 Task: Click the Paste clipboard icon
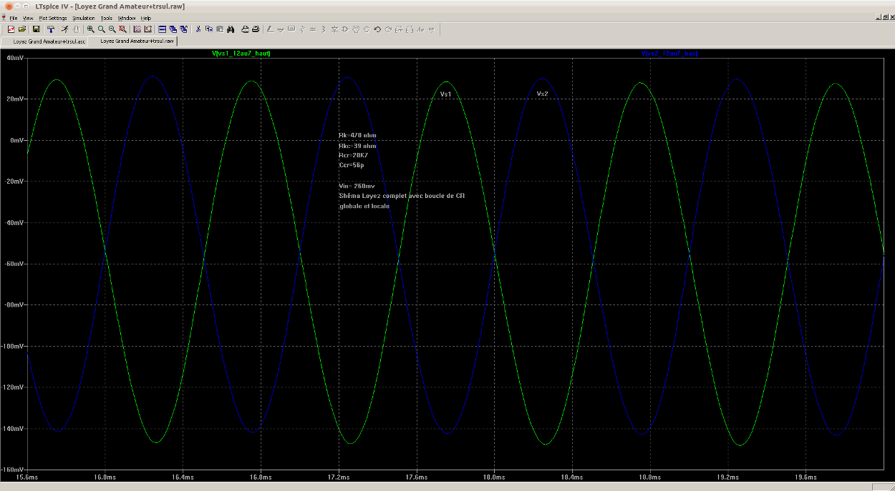[220, 29]
